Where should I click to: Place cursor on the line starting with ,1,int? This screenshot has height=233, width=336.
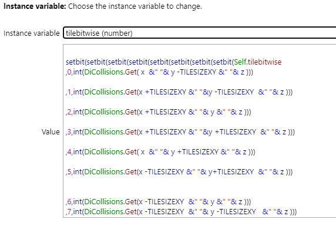pos(179,92)
